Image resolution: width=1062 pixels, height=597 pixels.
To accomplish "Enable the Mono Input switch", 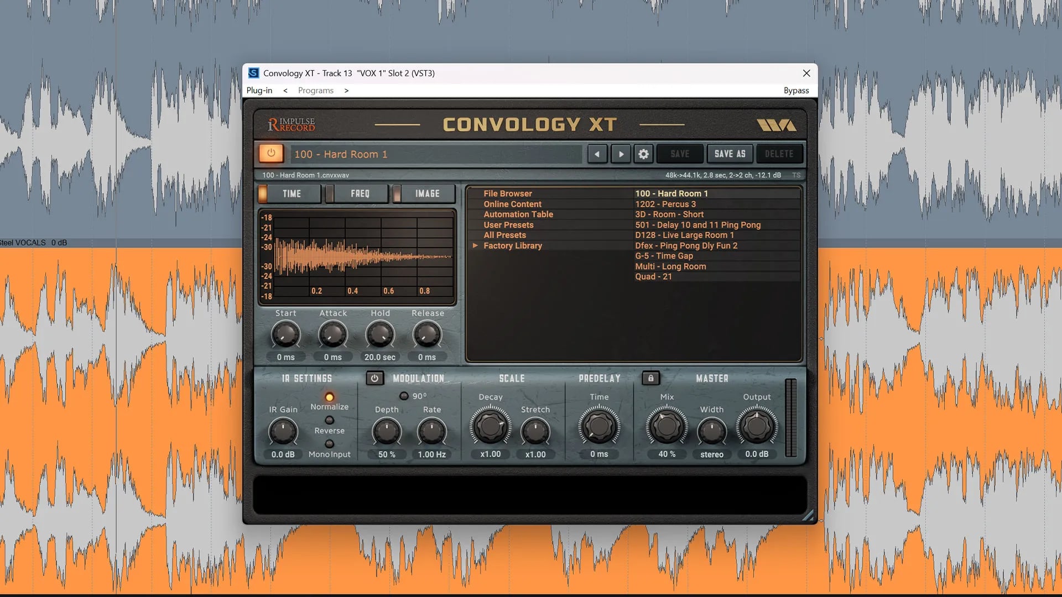I will pos(329,444).
